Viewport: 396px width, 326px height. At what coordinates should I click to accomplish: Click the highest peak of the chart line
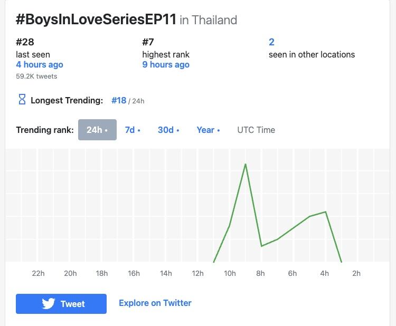click(246, 164)
